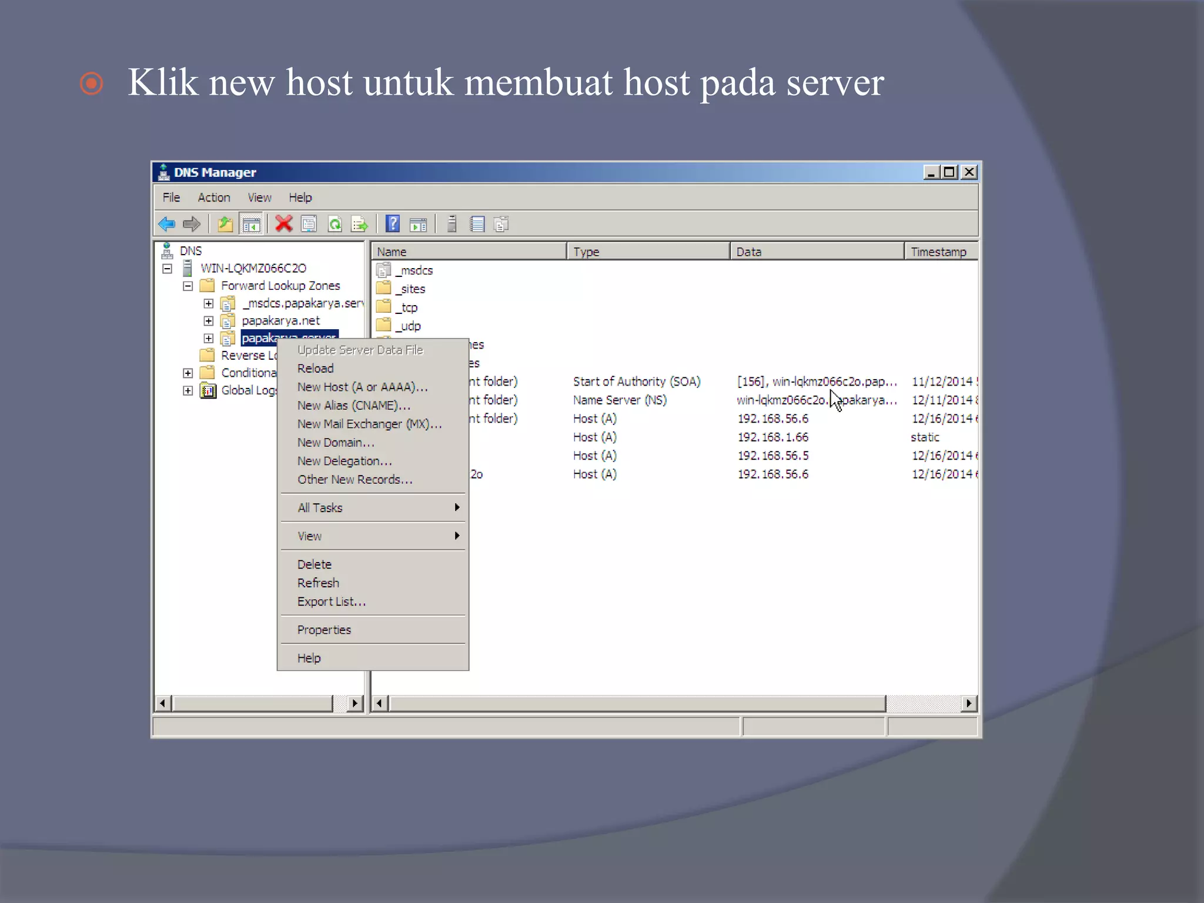1204x903 pixels.
Task: Select the papakarya.net zone
Action: tap(281, 321)
